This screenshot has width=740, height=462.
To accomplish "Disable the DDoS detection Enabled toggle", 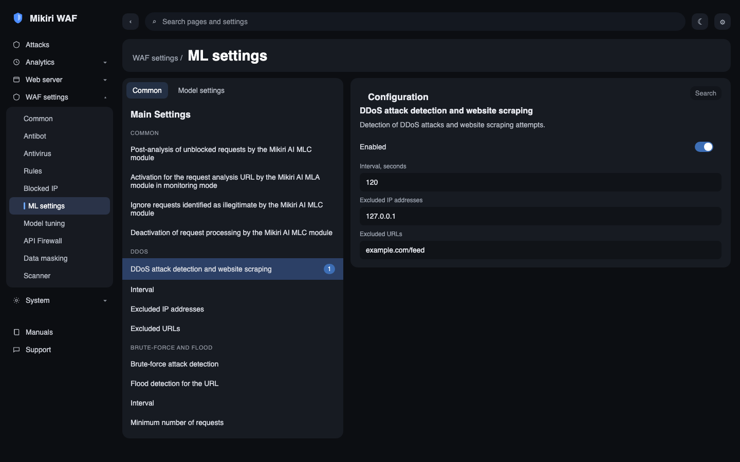I will click(x=704, y=147).
